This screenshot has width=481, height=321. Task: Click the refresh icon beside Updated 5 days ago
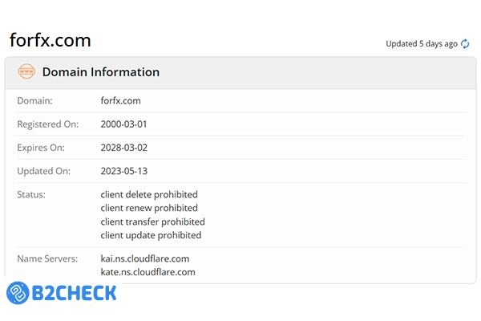(465, 44)
